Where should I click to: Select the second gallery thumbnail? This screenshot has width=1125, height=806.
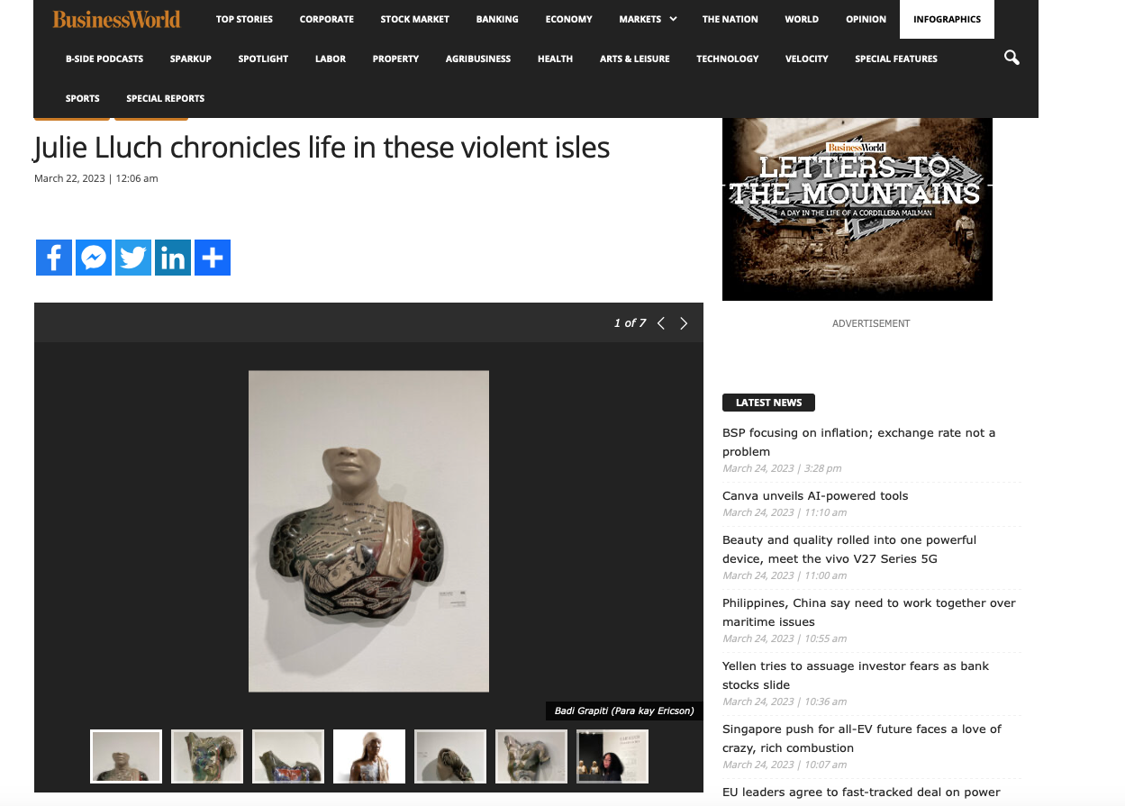coord(207,756)
